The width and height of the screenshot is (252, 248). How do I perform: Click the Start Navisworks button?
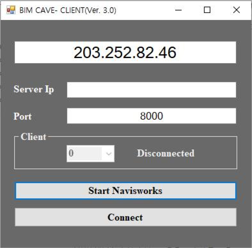click(x=125, y=191)
